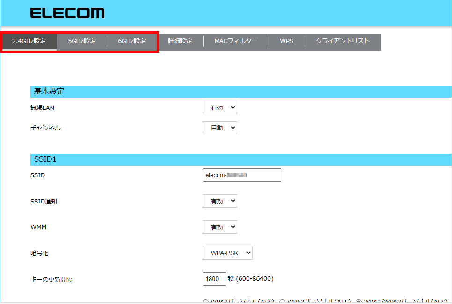Select the WPA2パーソナル(AES) radio button
This screenshot has width=452, height=304.
[x=206, y=302]
